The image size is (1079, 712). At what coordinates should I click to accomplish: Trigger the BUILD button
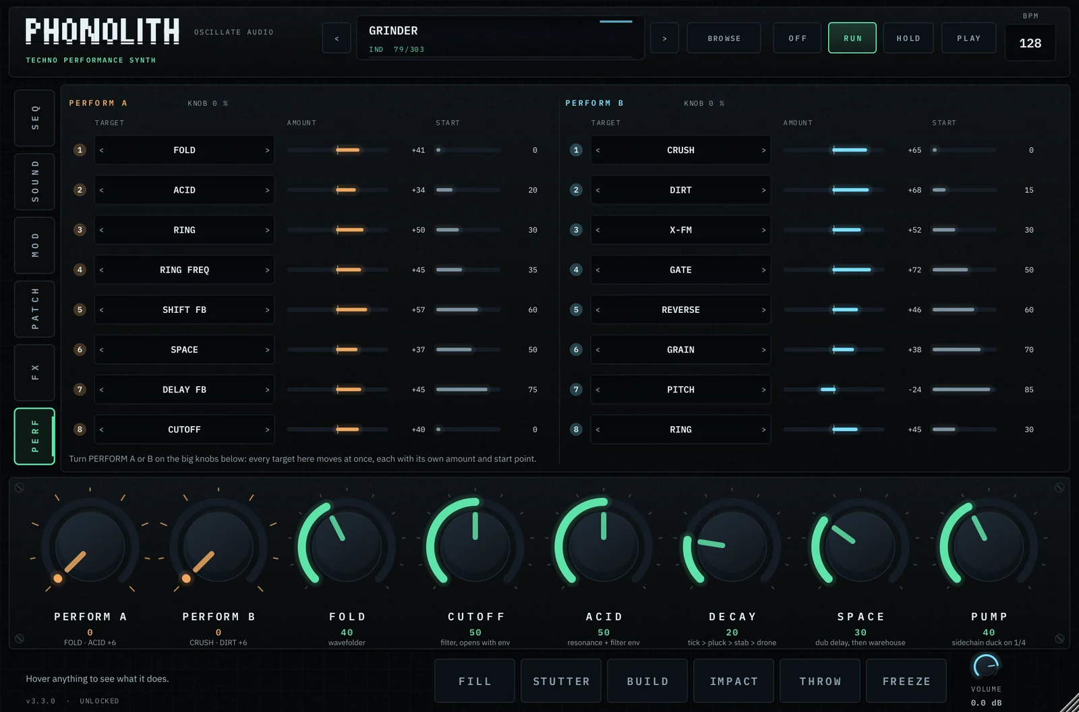(647, 681)
